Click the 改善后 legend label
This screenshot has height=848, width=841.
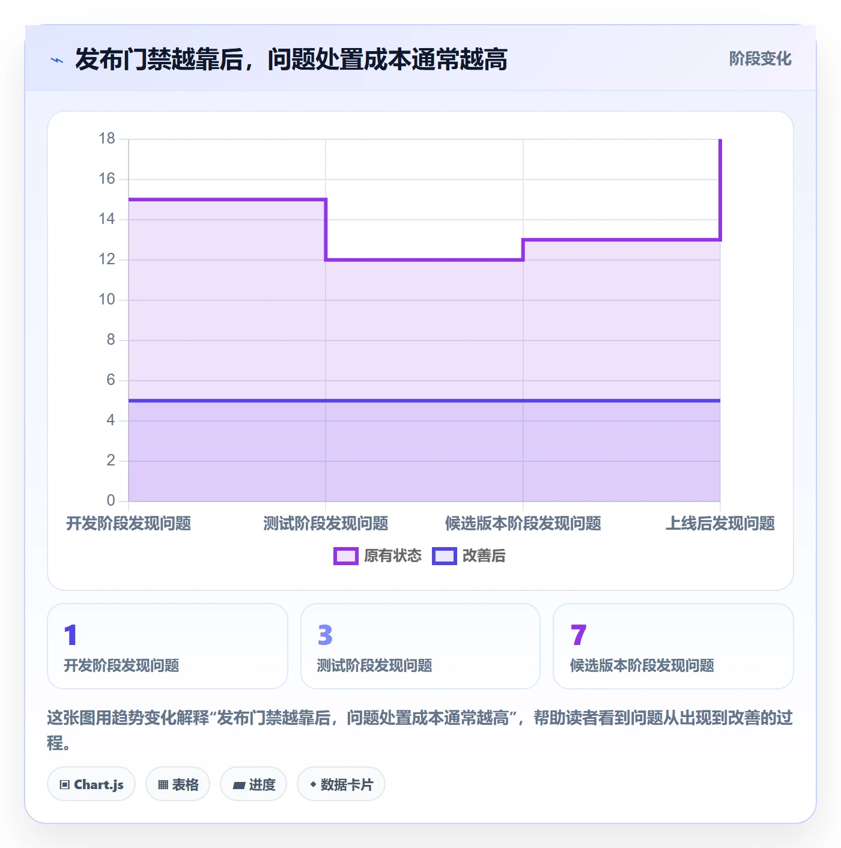484,556
